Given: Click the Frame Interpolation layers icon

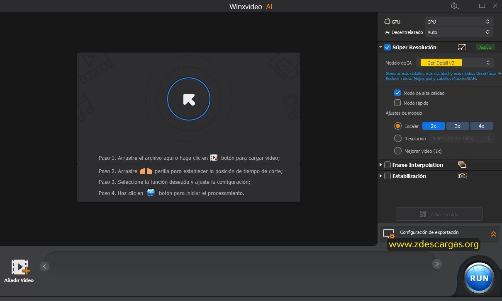Looking at the screenshot, I should click(x=462, y=165).
